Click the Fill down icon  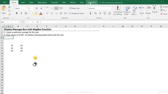pyautogui.click(x=161, y=10)
